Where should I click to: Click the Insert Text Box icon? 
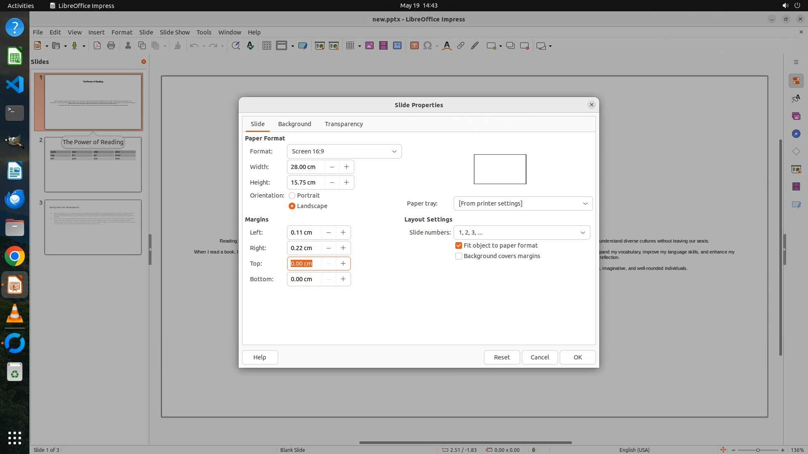click(x=414, y=46)
